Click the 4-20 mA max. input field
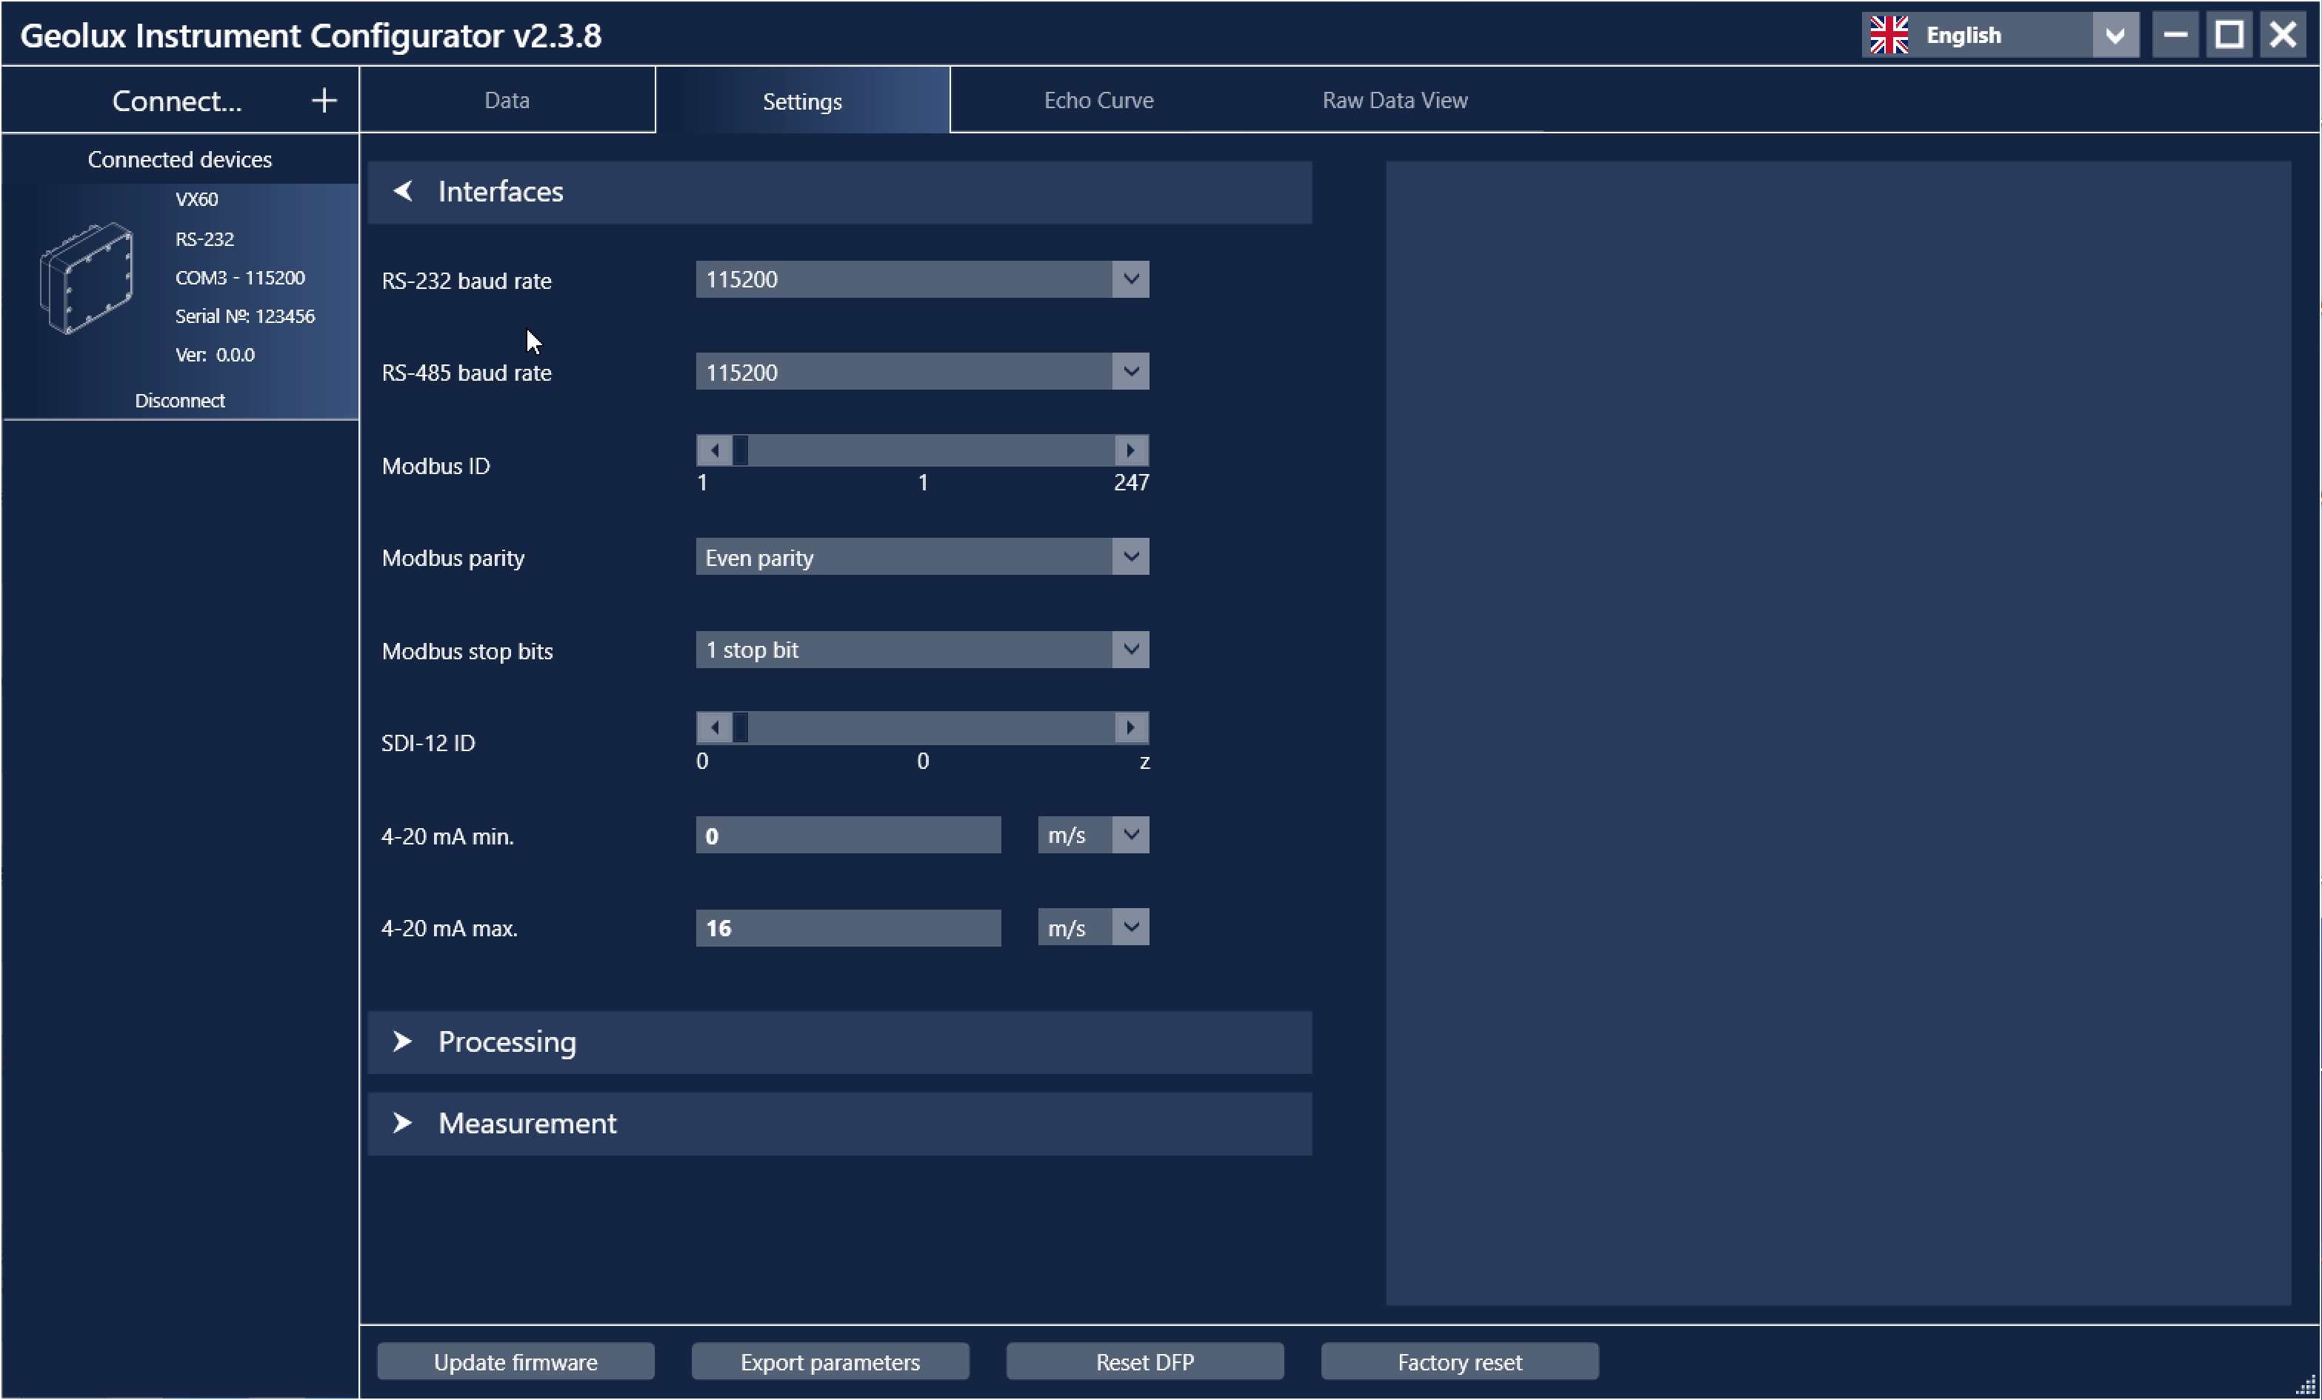 click(x=848, y=927)
